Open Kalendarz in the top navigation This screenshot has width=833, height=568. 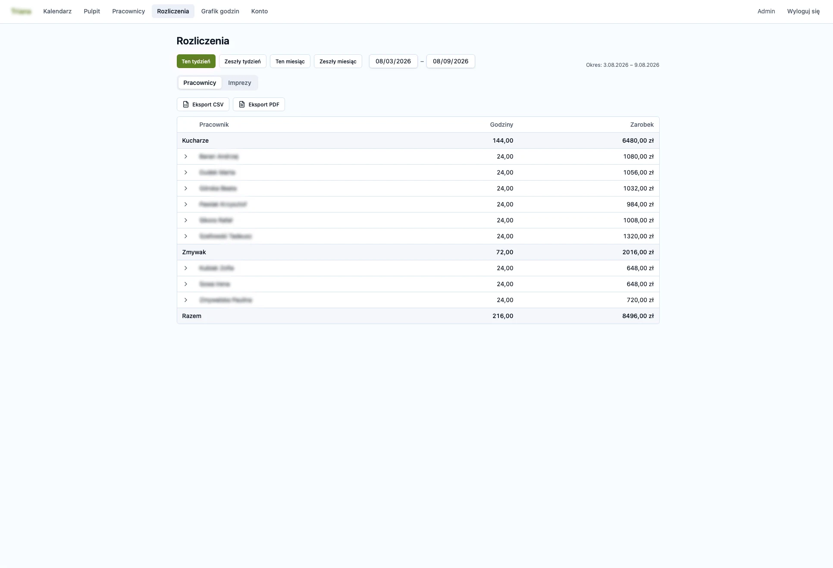[57, 11]
